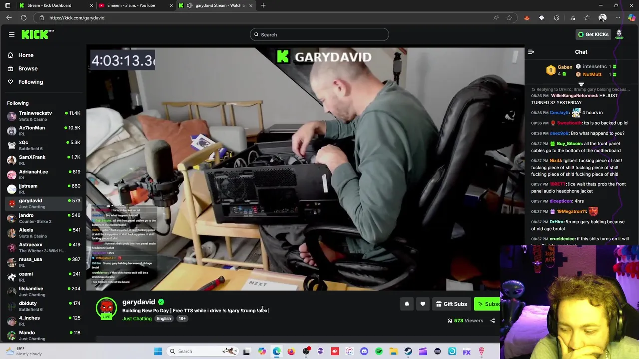Collapse the chat panel arrow icon
Viewport: 639px width, 359px height.
click(x=531, y=52)
